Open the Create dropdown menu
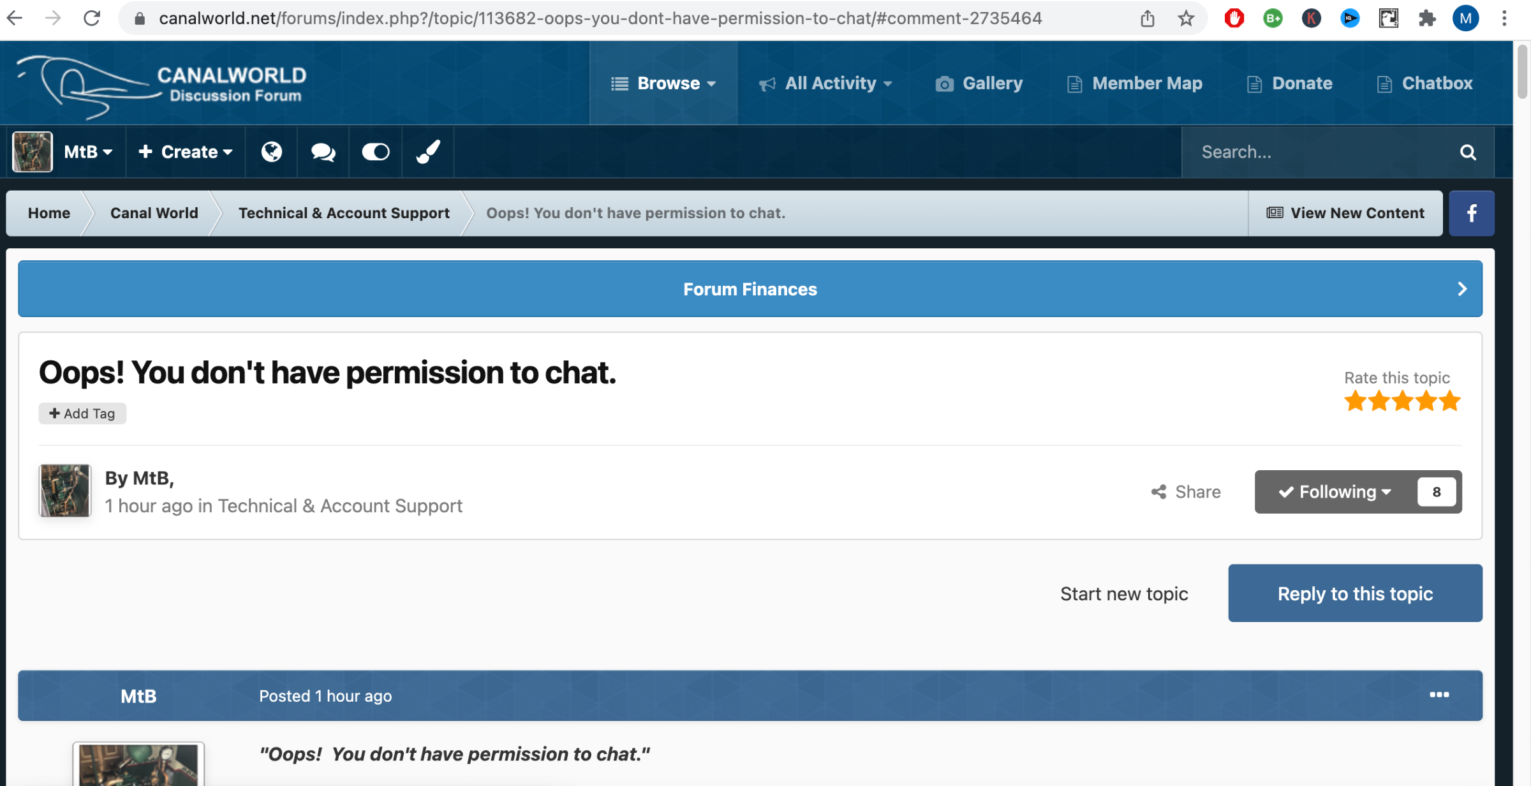Viewport: 1531px width, 786px height. (x=186, y=152)
